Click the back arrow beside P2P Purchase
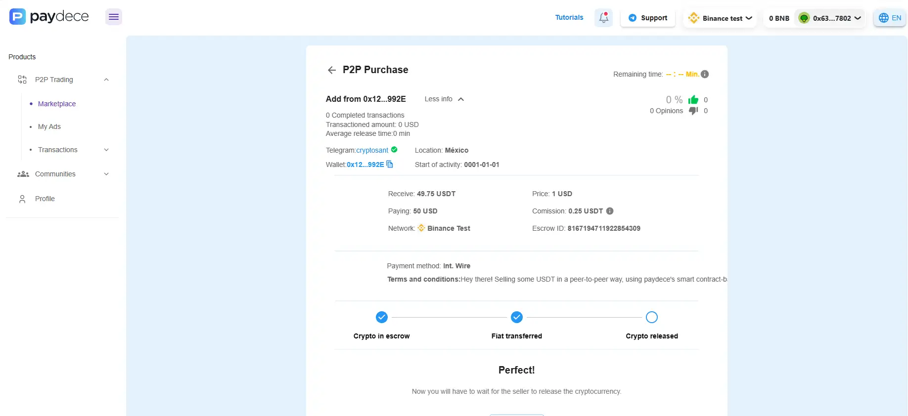 (331, 70)
